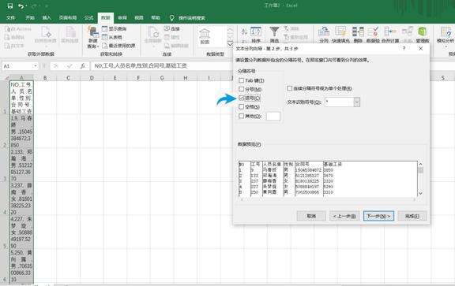Expand the data types gallery arrow
Image resolution: width=455 pixels, height=286 pixels.
[230, 44]
